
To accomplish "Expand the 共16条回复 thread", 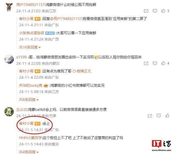I will (30, 47).
